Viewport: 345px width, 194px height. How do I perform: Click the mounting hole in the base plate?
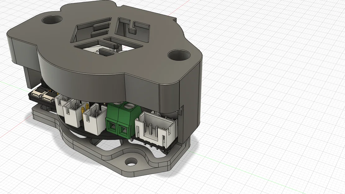[131, 163]
